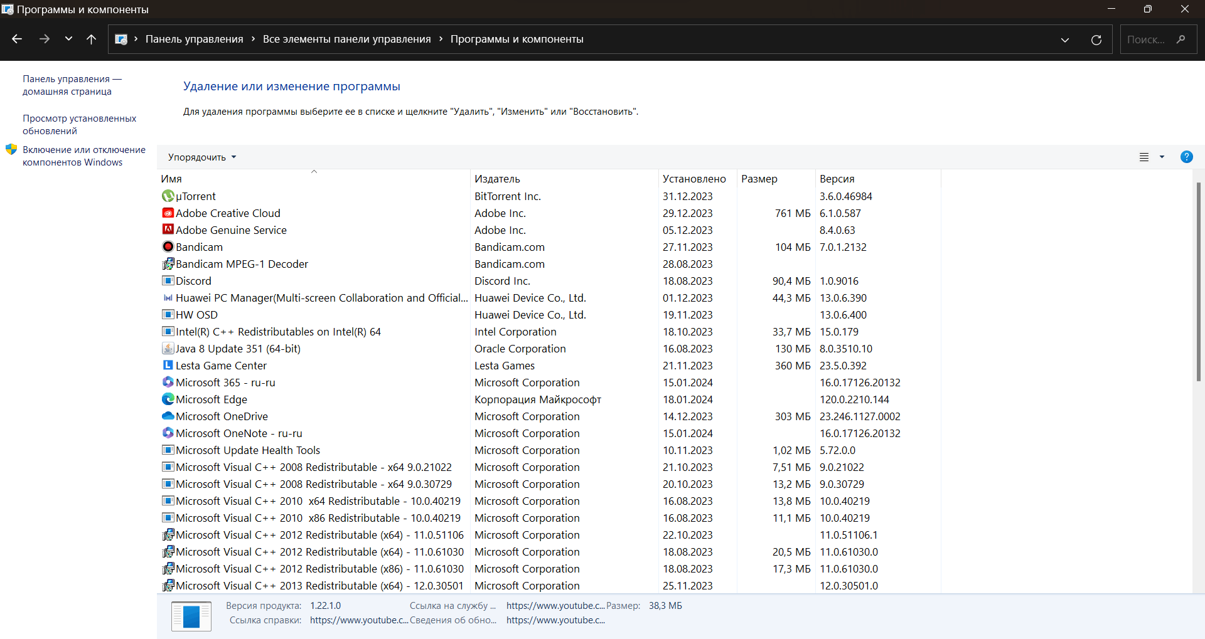1205x639 pixels.
Task: Click install date 31.12.2023 cell
Action: pos(688,196)
